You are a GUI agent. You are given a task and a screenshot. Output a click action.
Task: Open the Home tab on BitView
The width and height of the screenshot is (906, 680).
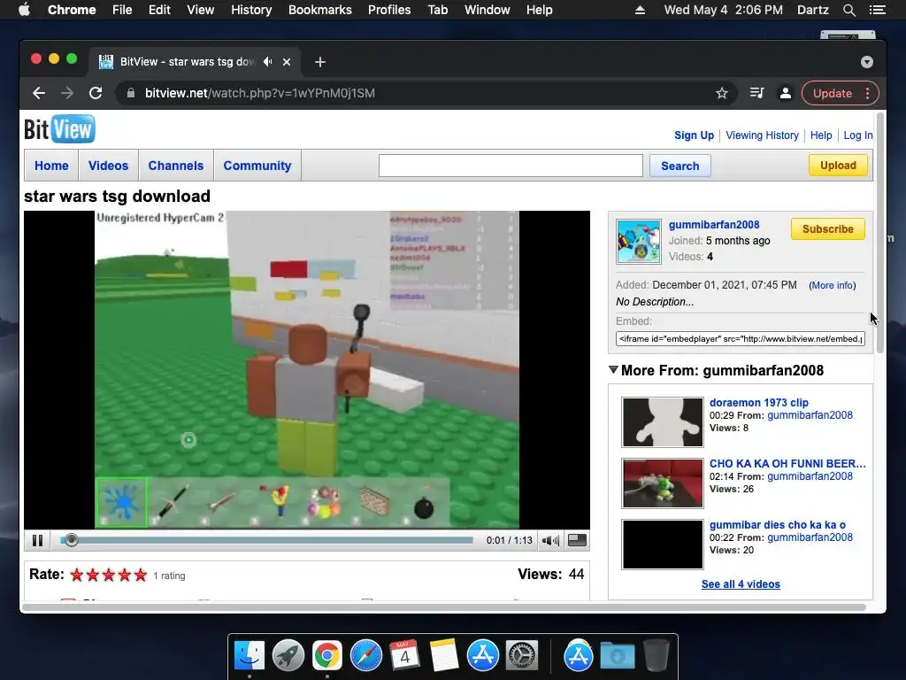pyautogui.click(x=51, y=166)
